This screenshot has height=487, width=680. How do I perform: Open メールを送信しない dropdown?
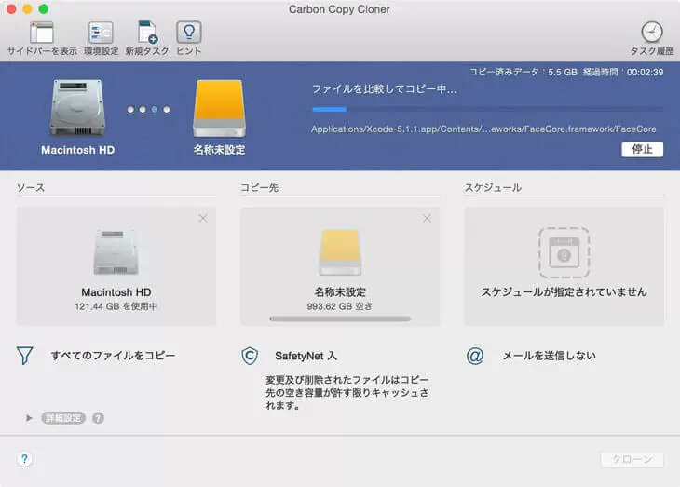(549, 356)
